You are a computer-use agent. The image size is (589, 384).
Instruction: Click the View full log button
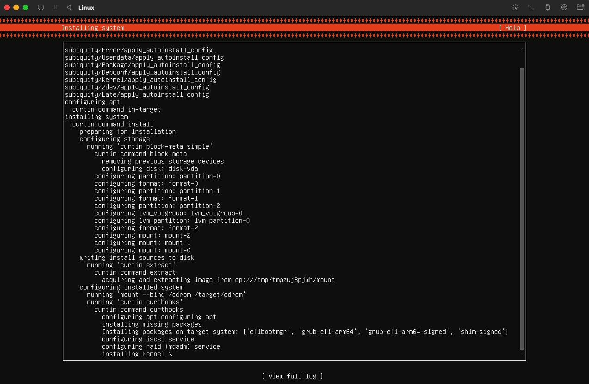[292, 376]
